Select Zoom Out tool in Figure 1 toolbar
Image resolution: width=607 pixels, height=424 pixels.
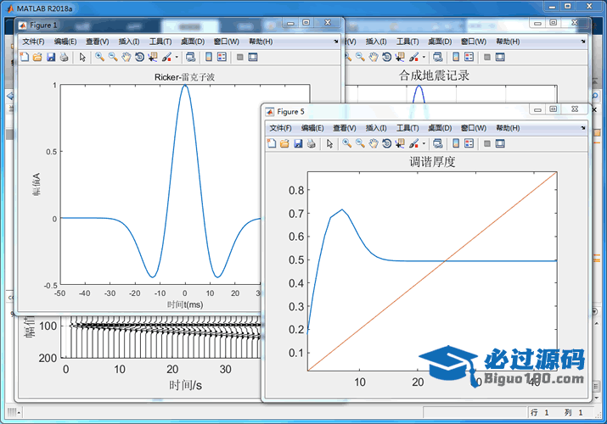coord(112,57)
